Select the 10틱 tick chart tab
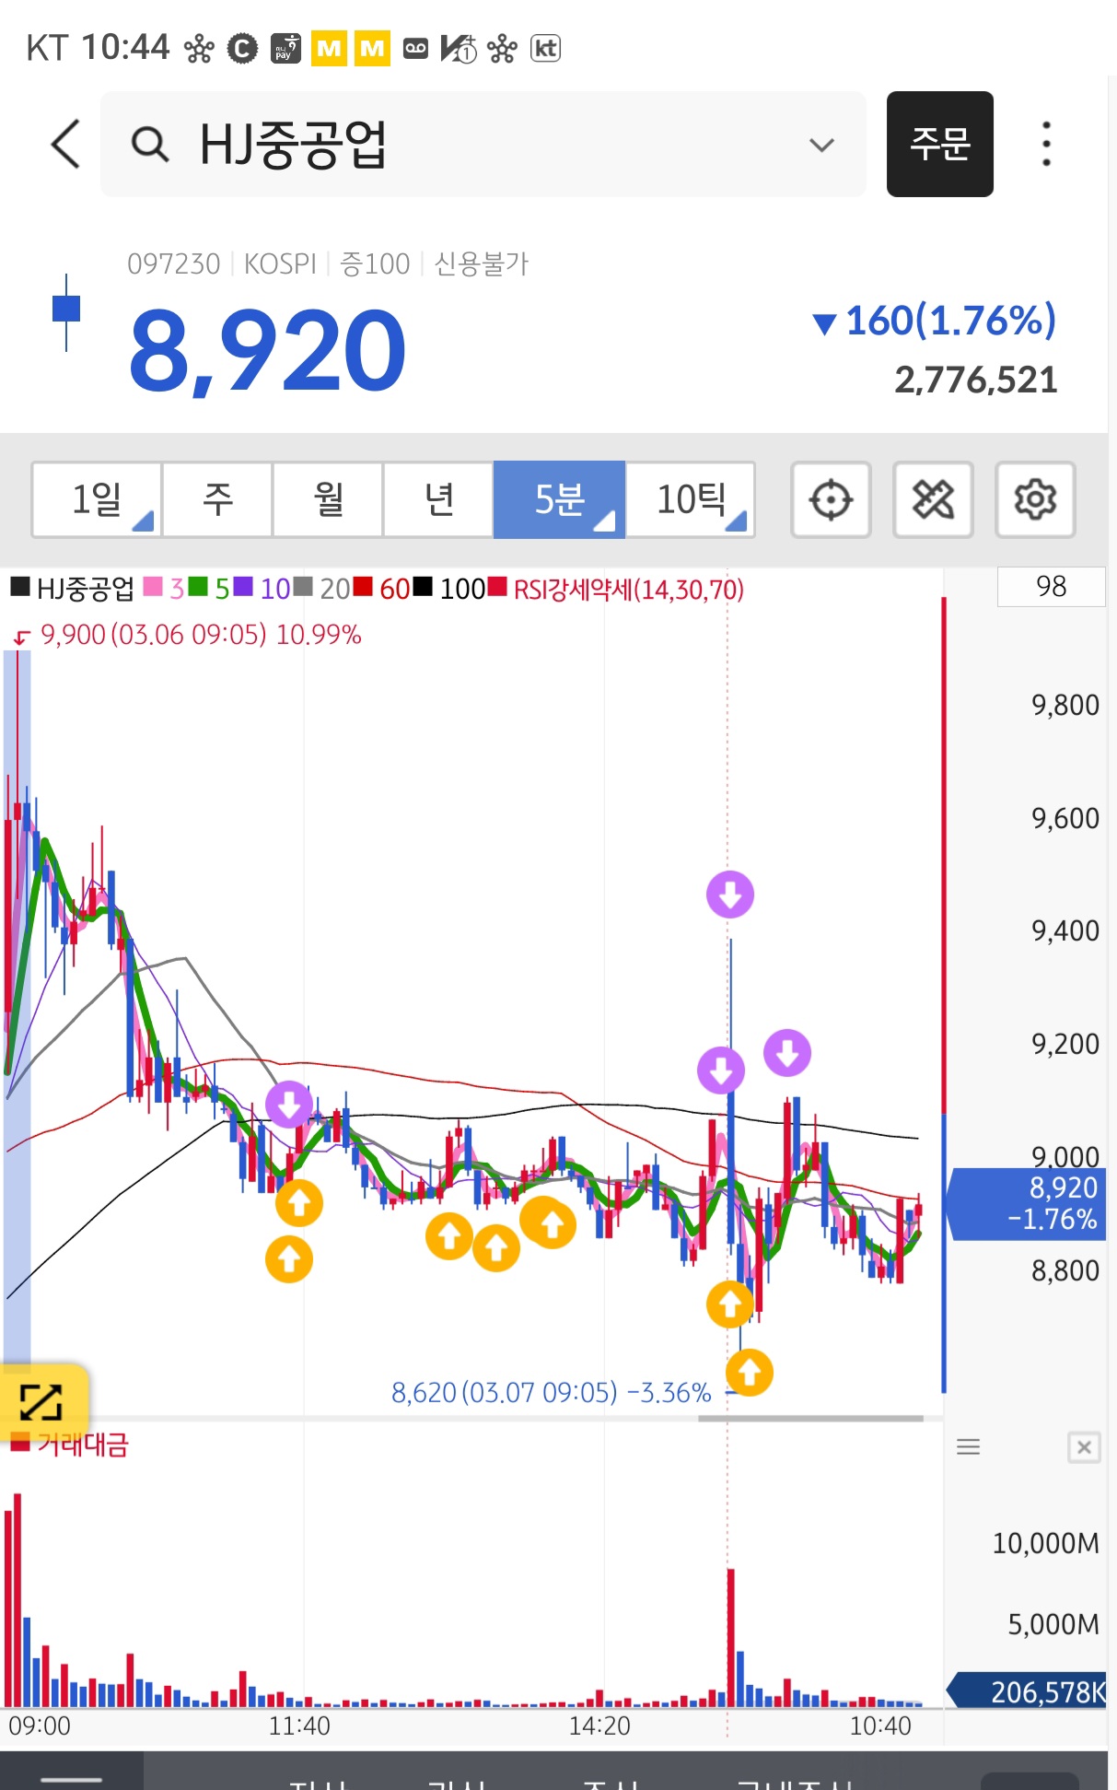The height and width of the screenshot is (1790, 1117). 691,499
